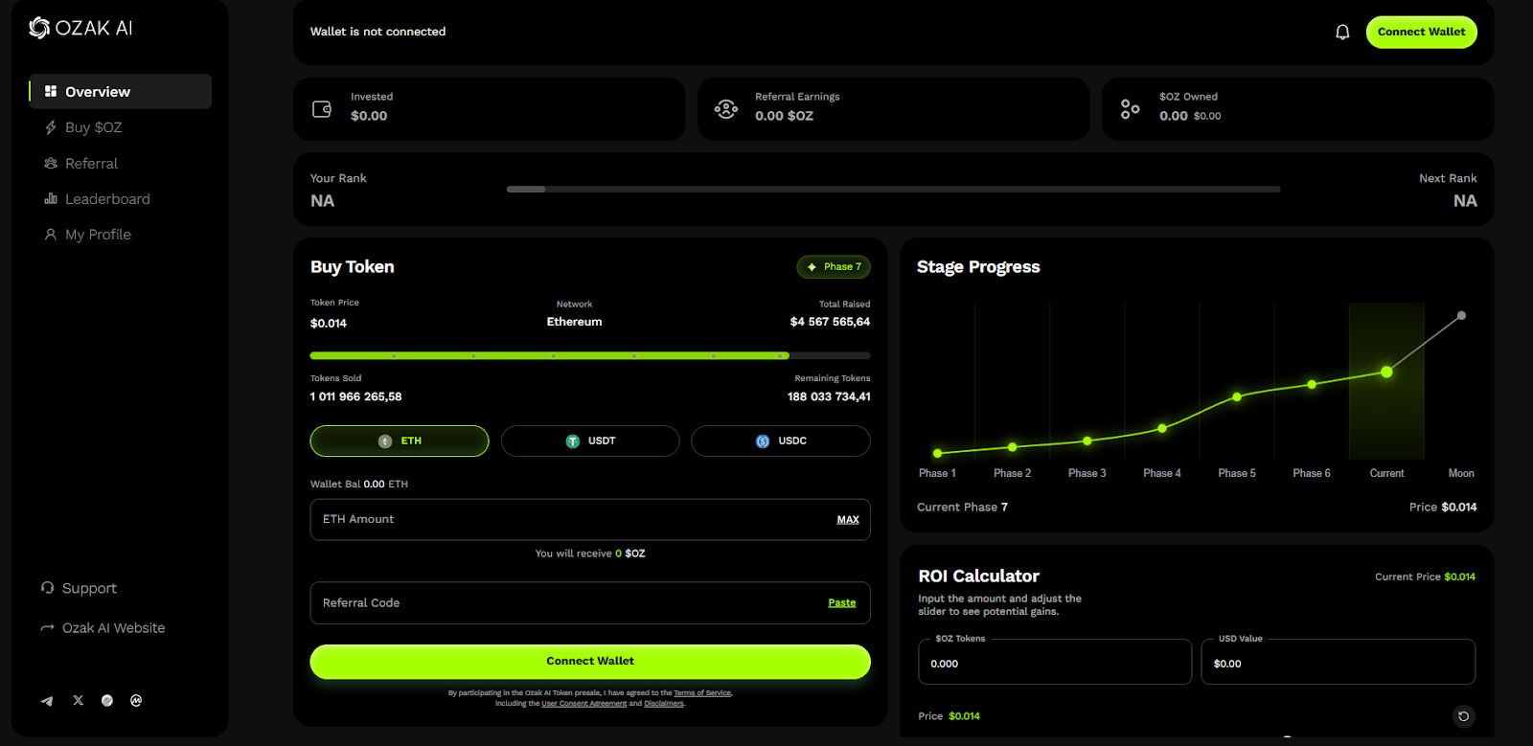1533x746 pixels.
Task: Open My Profile from sidebar
Action: (x=97, y=235)
